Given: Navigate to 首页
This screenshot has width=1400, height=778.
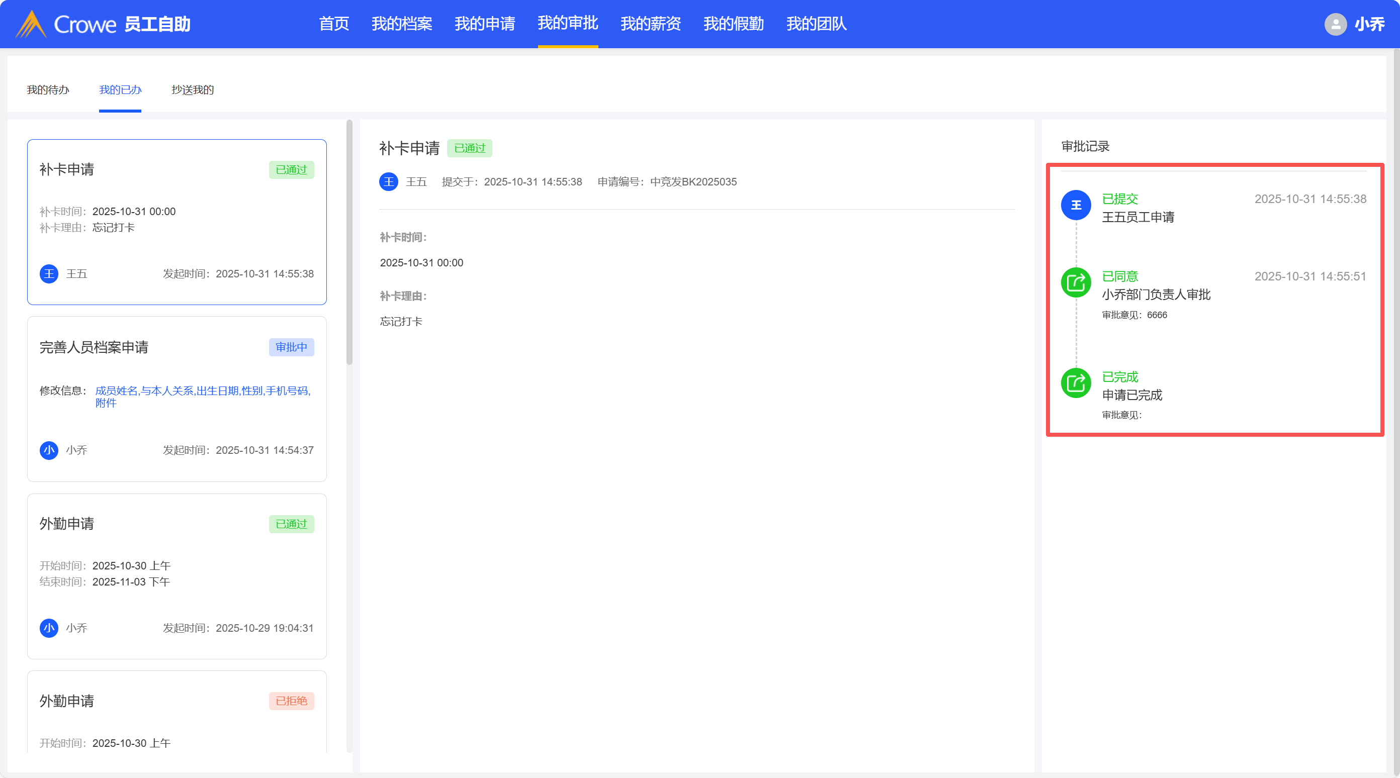Looking at the screenshot, I should click(x=334, y=24).
